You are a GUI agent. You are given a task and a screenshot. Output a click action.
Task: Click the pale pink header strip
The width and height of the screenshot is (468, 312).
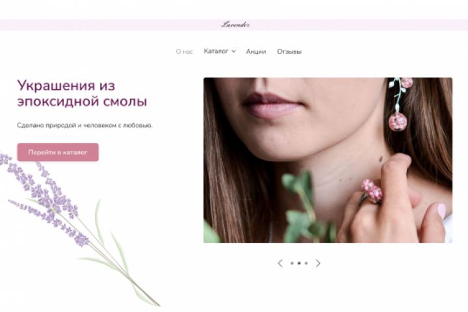(234, 25)
